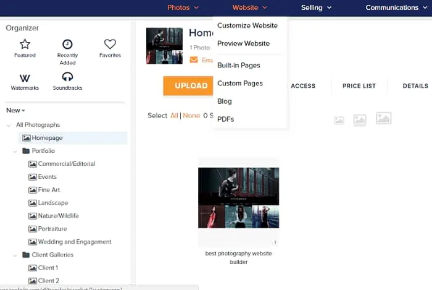Open the Favorites heart icon
The width and height of the screenshot is (432, 290).
point(110,44)
